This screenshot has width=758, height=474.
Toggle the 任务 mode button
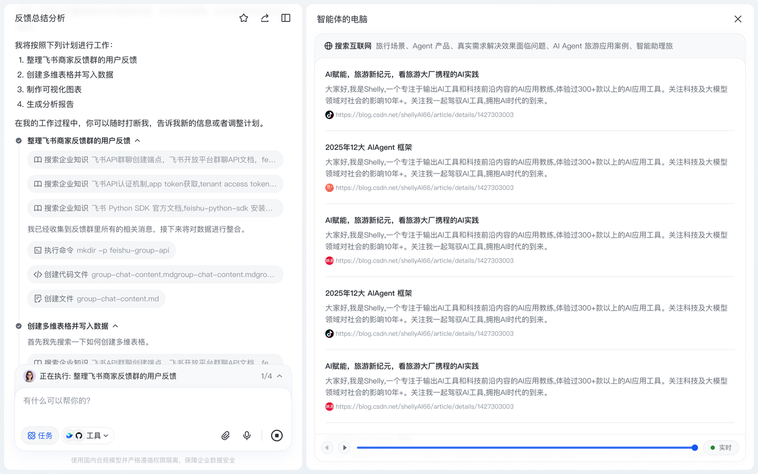(40, 435)
